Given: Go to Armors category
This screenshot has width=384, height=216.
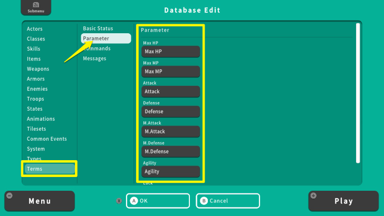Looking at the screenshot, I should coord(36,79).
